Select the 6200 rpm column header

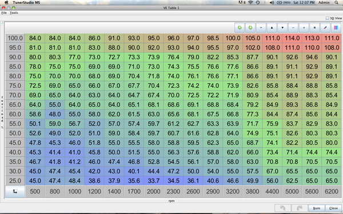(332, 192)
